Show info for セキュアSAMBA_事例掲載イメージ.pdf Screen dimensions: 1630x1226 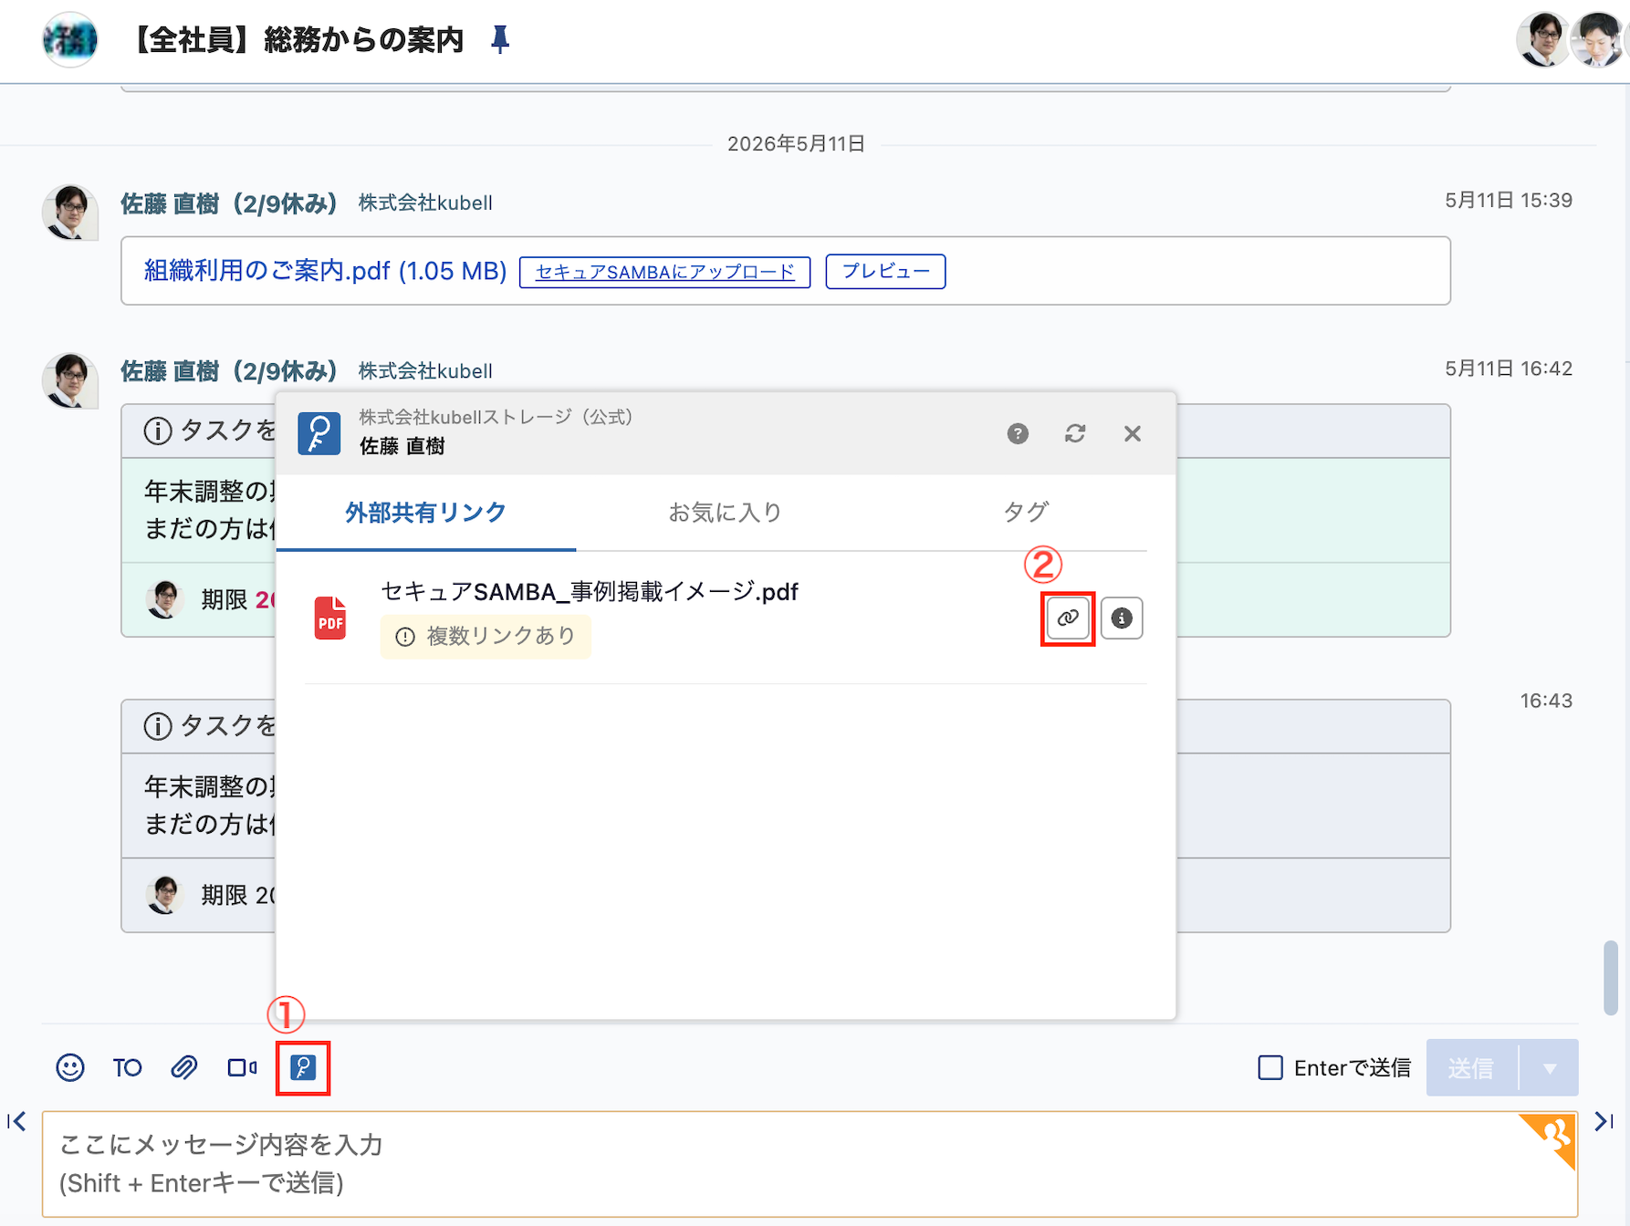click(1122, 618)
